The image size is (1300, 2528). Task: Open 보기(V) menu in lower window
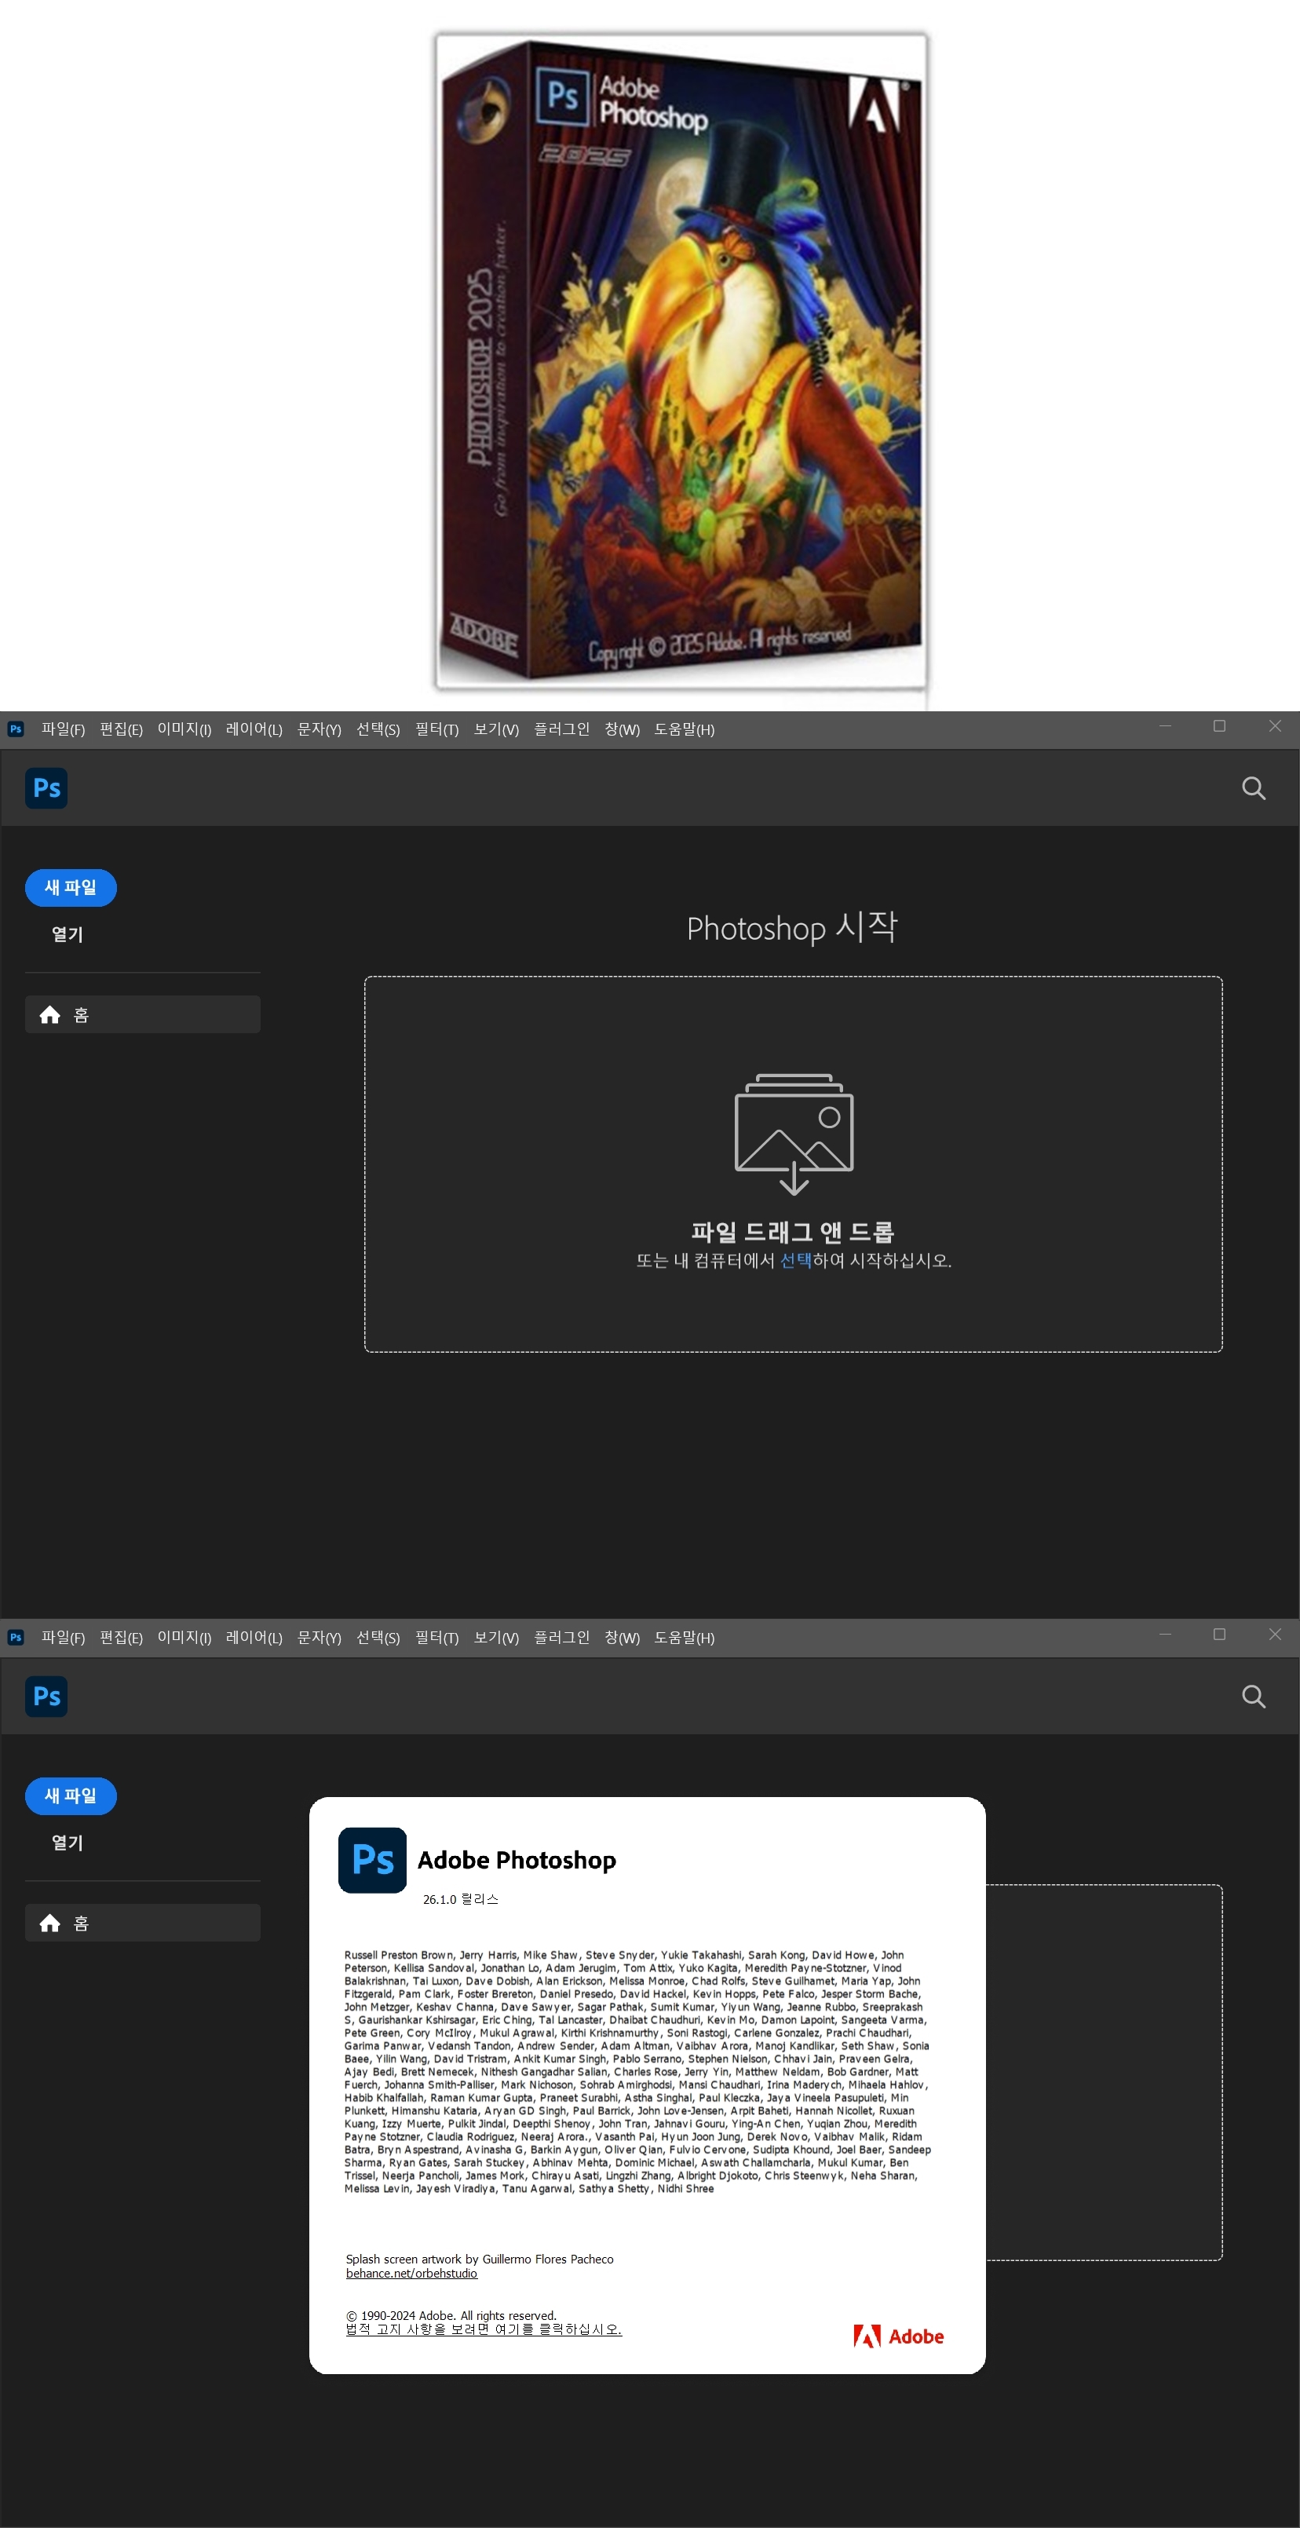click(x=496, y=1637)
